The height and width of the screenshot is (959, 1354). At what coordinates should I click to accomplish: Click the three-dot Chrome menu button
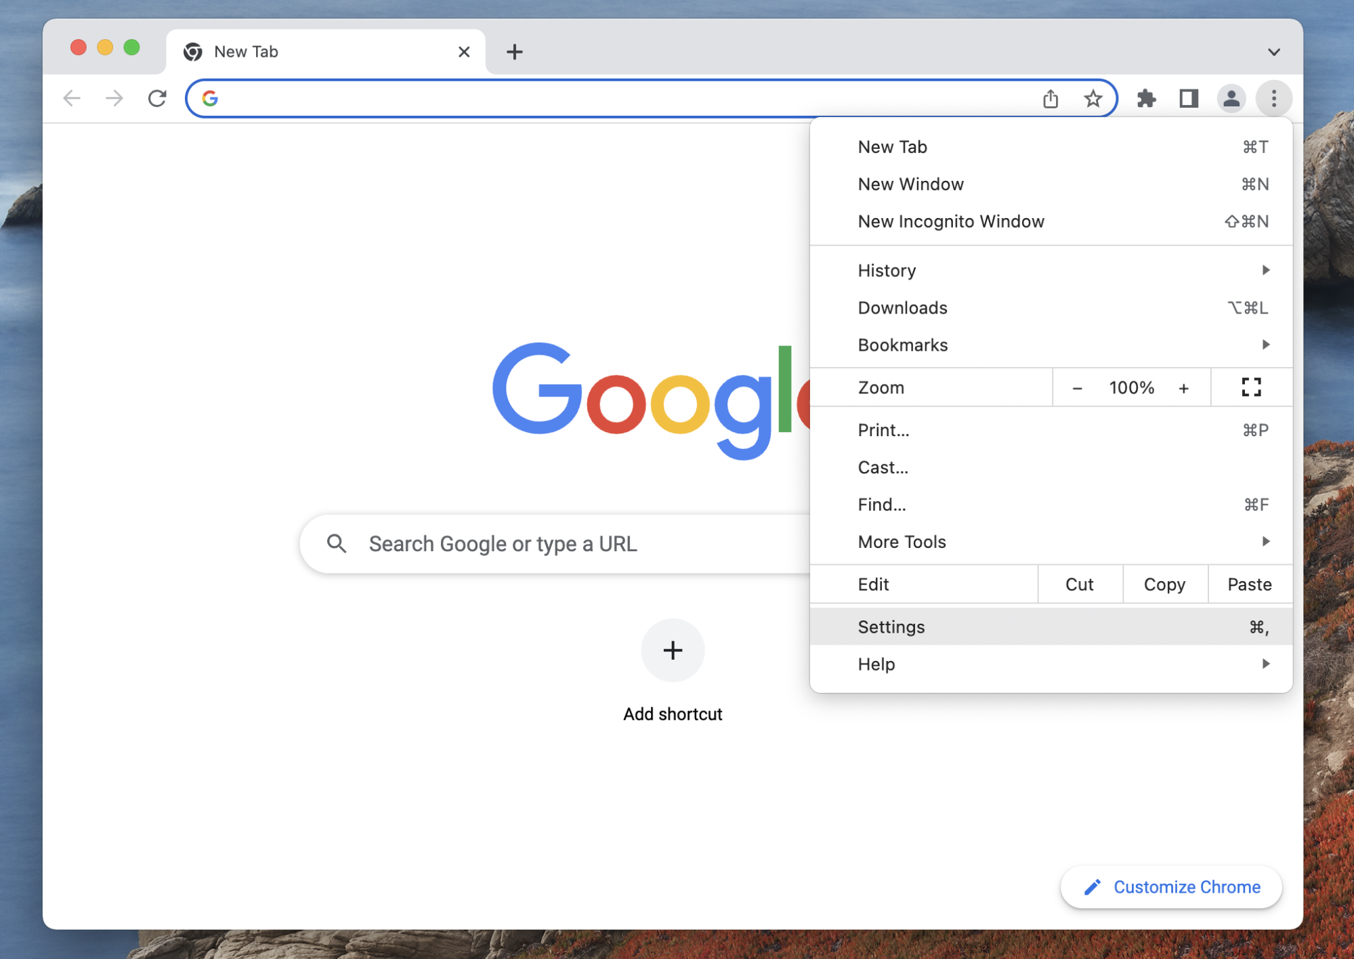click(1274, 99)
